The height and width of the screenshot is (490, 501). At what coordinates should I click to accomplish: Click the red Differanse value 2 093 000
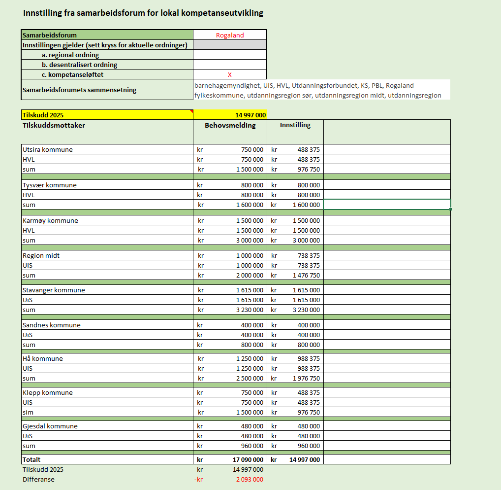pos(250,480)
